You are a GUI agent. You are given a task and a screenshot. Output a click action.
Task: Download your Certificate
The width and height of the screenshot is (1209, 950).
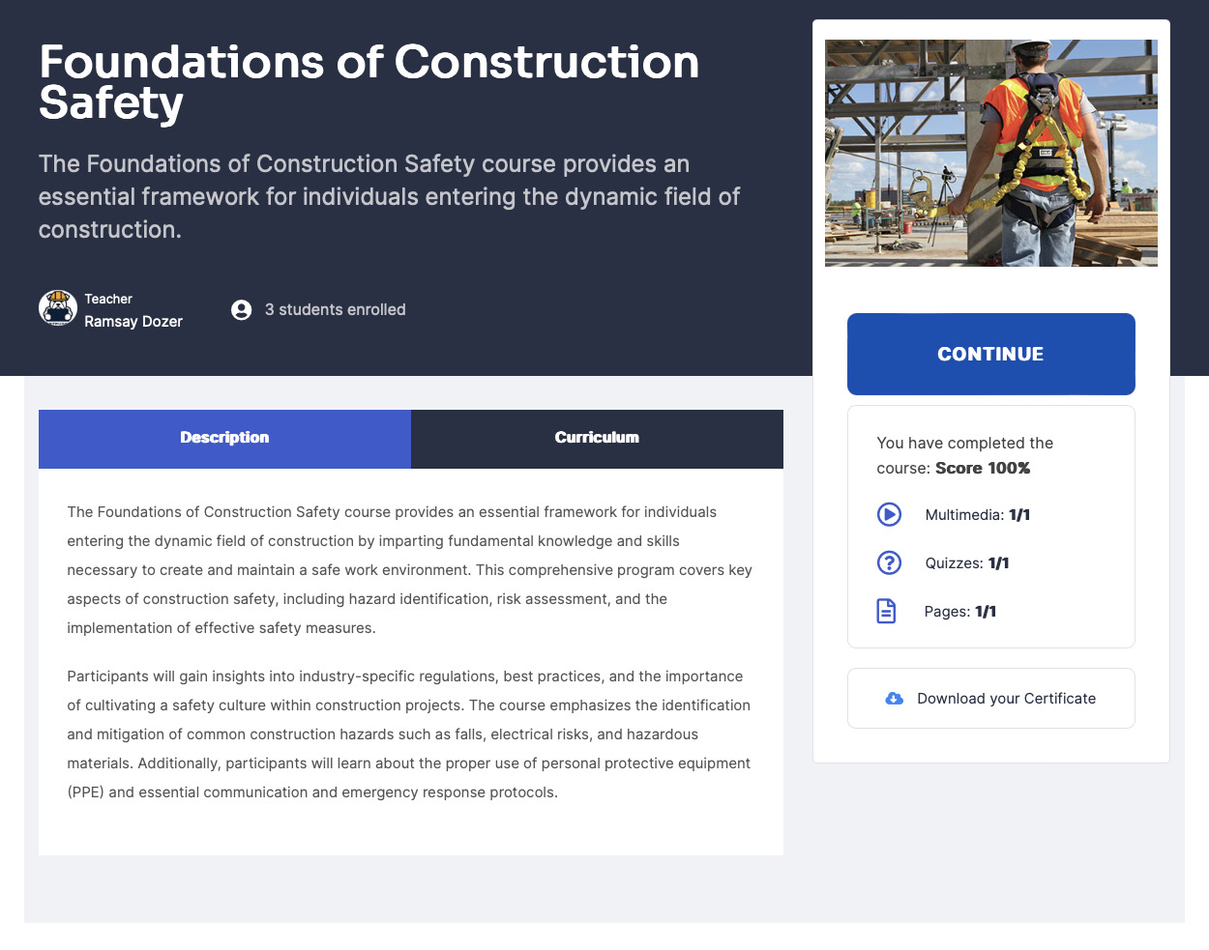991,698
